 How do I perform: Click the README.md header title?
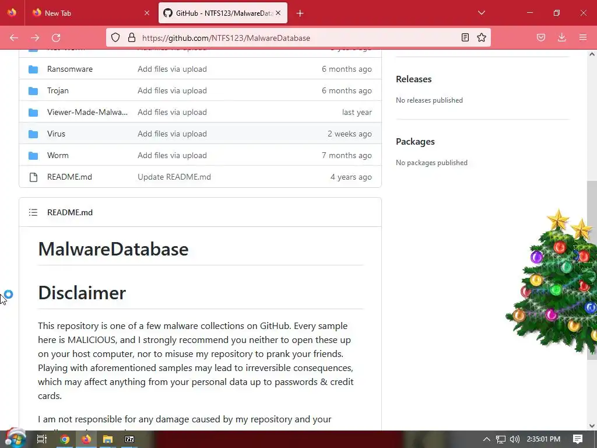click(70, 212)
